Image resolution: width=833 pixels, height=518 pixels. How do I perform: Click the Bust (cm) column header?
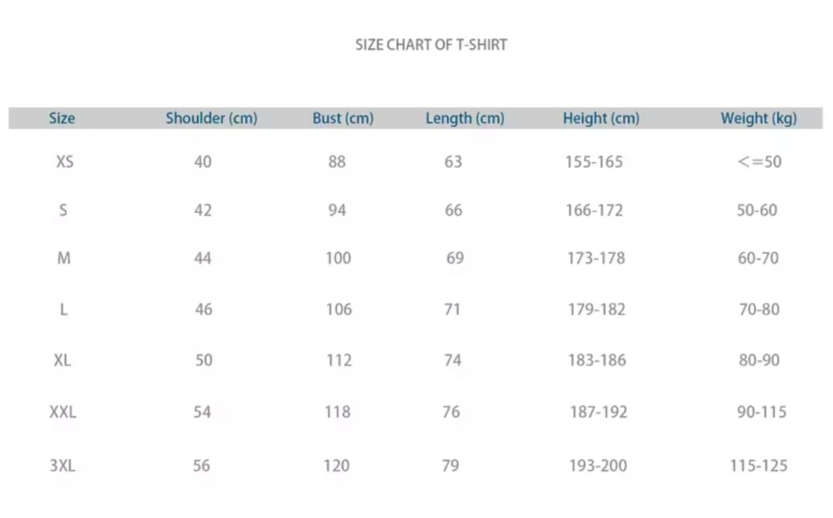point(343,118)
